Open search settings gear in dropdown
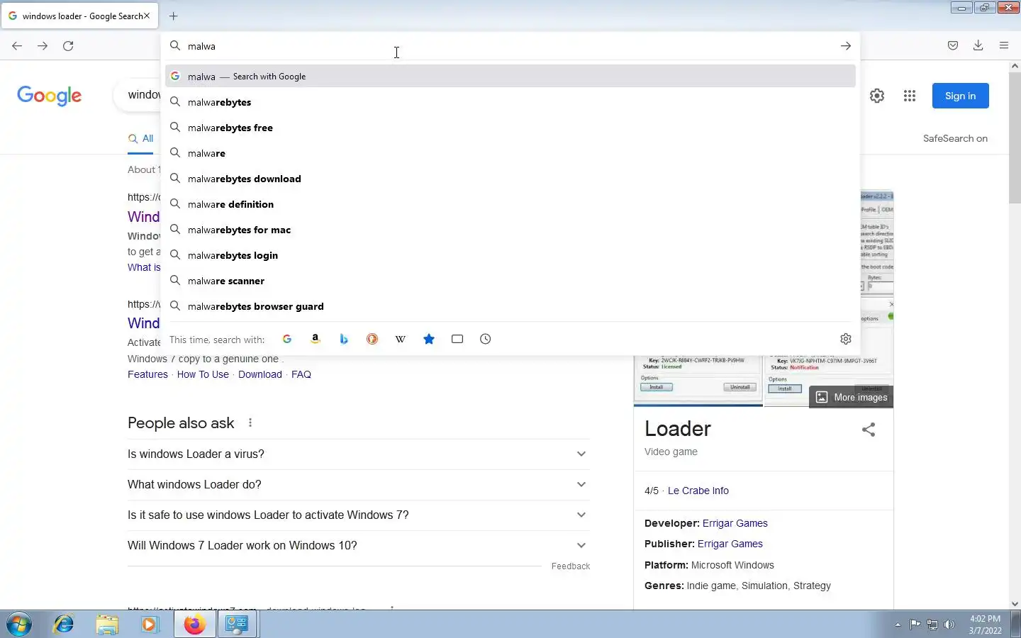Screen dimensions: 1021x638 (846, 339)
